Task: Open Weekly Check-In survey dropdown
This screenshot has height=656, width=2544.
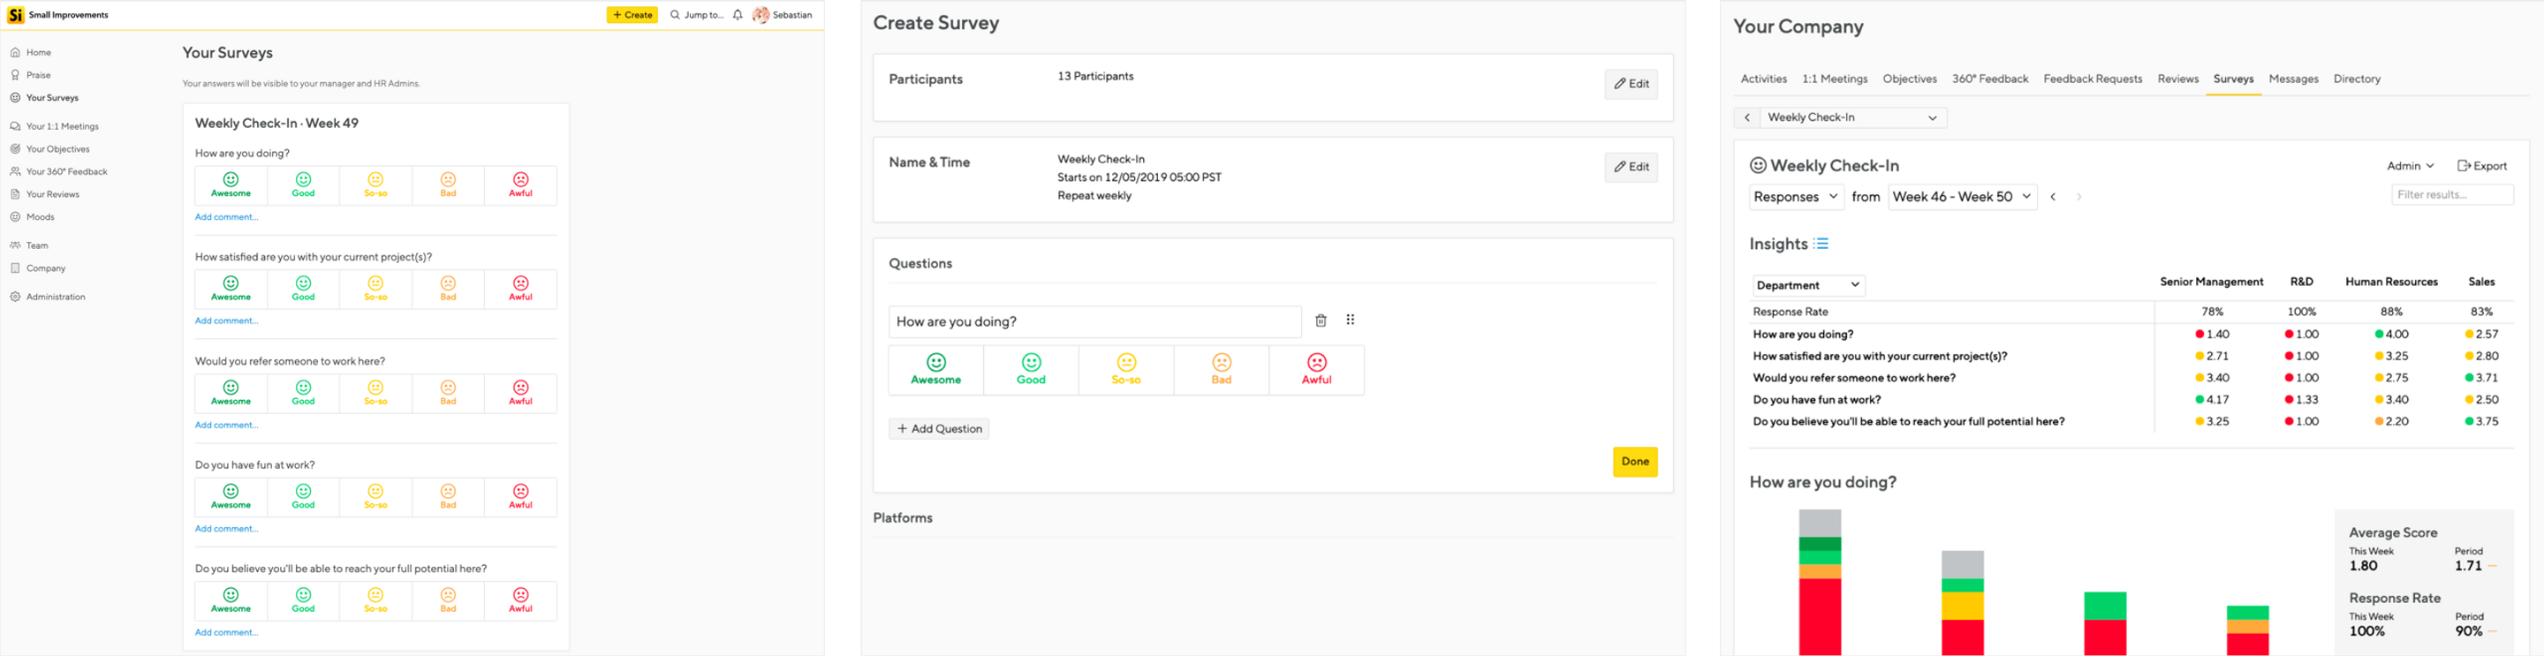Action: [1852, 117]
